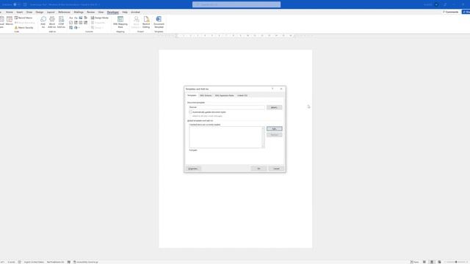Click the Attach button in the dialog

pyautogui.click(x=274, y=107)
